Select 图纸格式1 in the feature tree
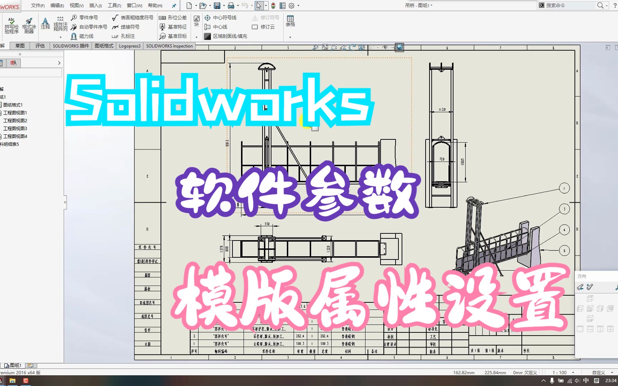The width and height of the screenshot is (618, 386). 13,105
